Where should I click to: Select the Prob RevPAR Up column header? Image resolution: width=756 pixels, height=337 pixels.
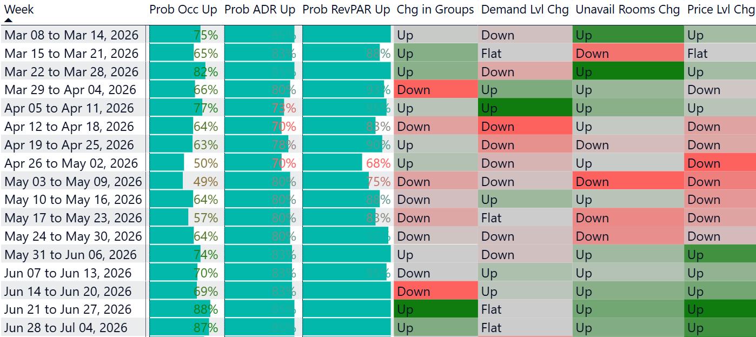[346, 9]
